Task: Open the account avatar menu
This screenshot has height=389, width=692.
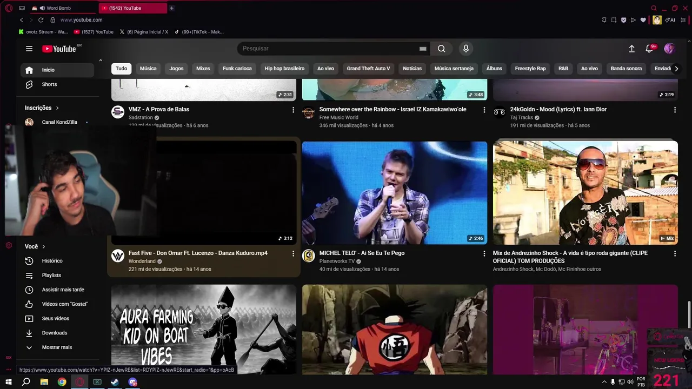Action: (669, 49)
